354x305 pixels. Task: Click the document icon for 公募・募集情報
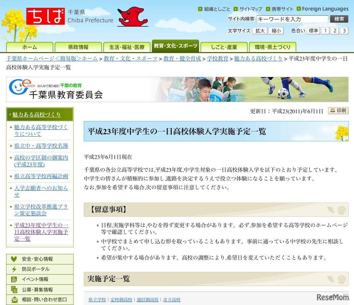tap(14, 289)
